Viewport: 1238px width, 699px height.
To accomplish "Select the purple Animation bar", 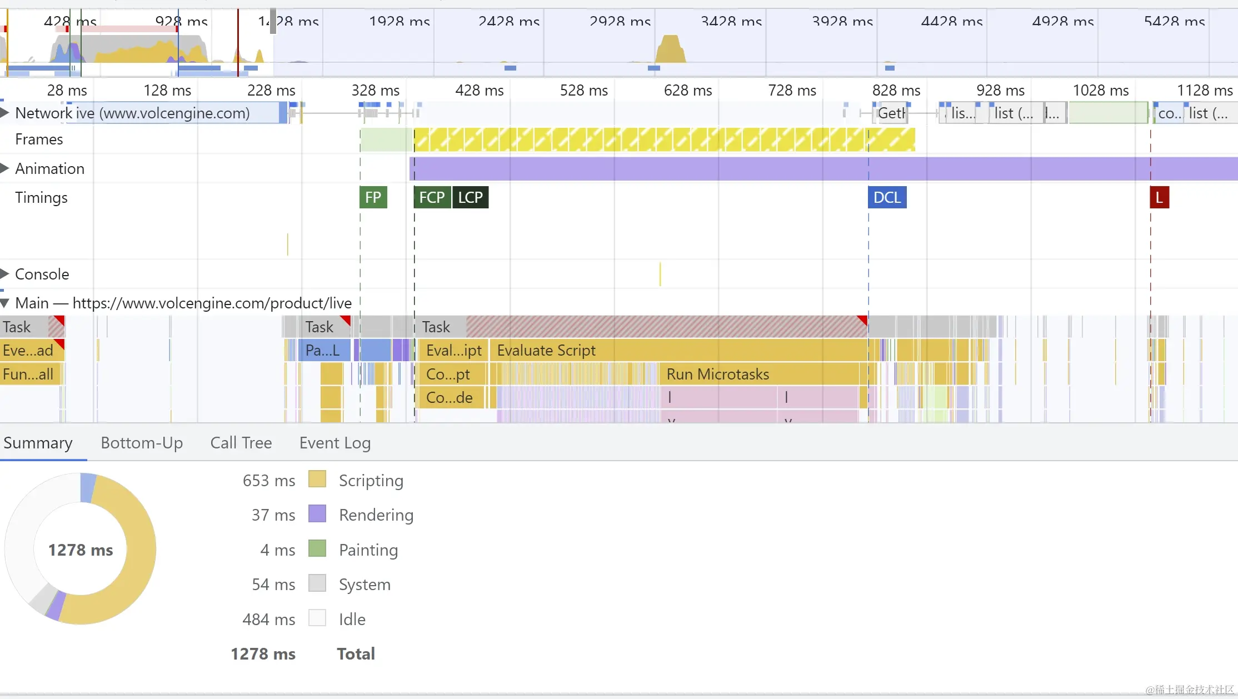I will 778,168.
